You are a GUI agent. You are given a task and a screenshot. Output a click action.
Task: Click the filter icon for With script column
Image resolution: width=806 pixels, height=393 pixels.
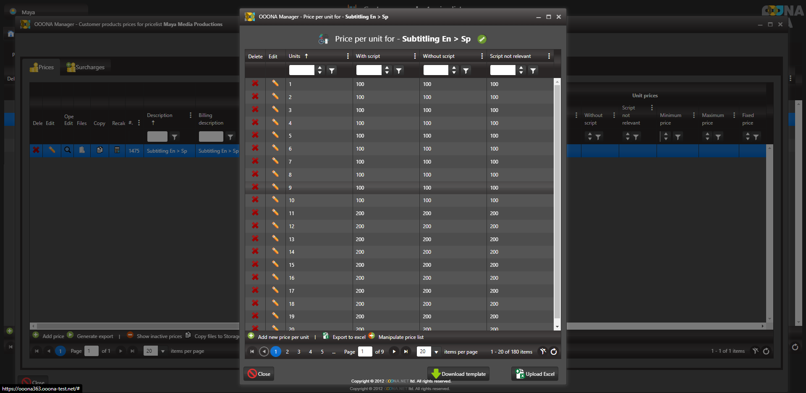[x=399, y=70]
